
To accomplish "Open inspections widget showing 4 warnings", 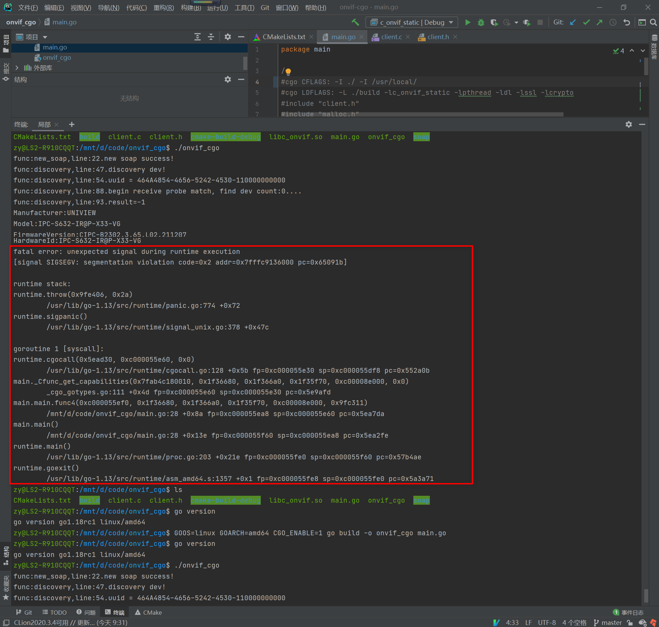I will click(618, 51).
